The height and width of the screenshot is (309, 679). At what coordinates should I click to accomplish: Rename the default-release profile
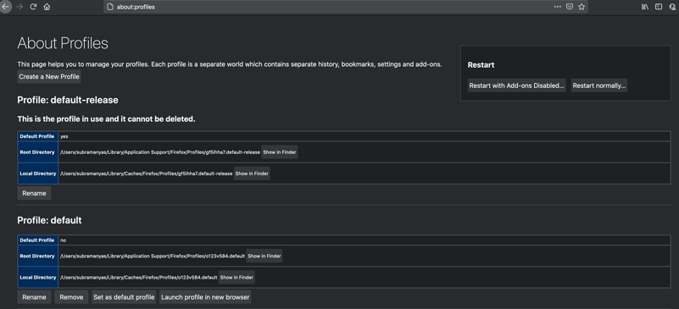(34, 193)
